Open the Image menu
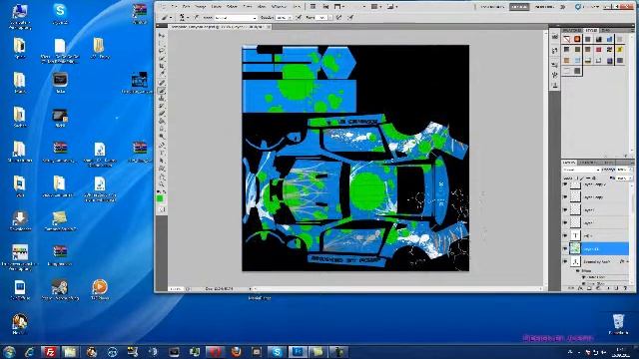The height and width of the screenshot is (359, 639). [x=200, y=7]
